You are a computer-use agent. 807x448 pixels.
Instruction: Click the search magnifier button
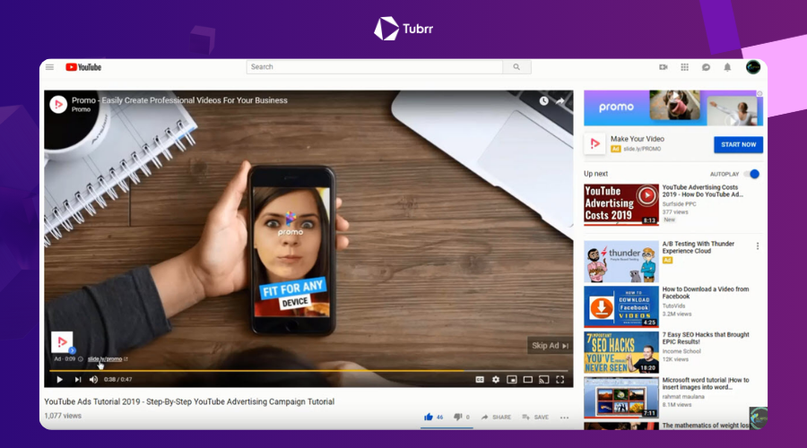click(516, 67)
